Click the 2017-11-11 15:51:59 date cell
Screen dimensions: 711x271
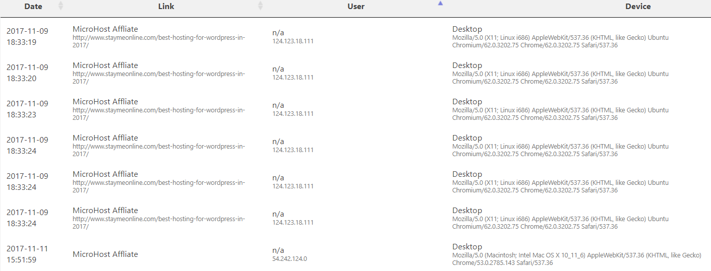27,254
